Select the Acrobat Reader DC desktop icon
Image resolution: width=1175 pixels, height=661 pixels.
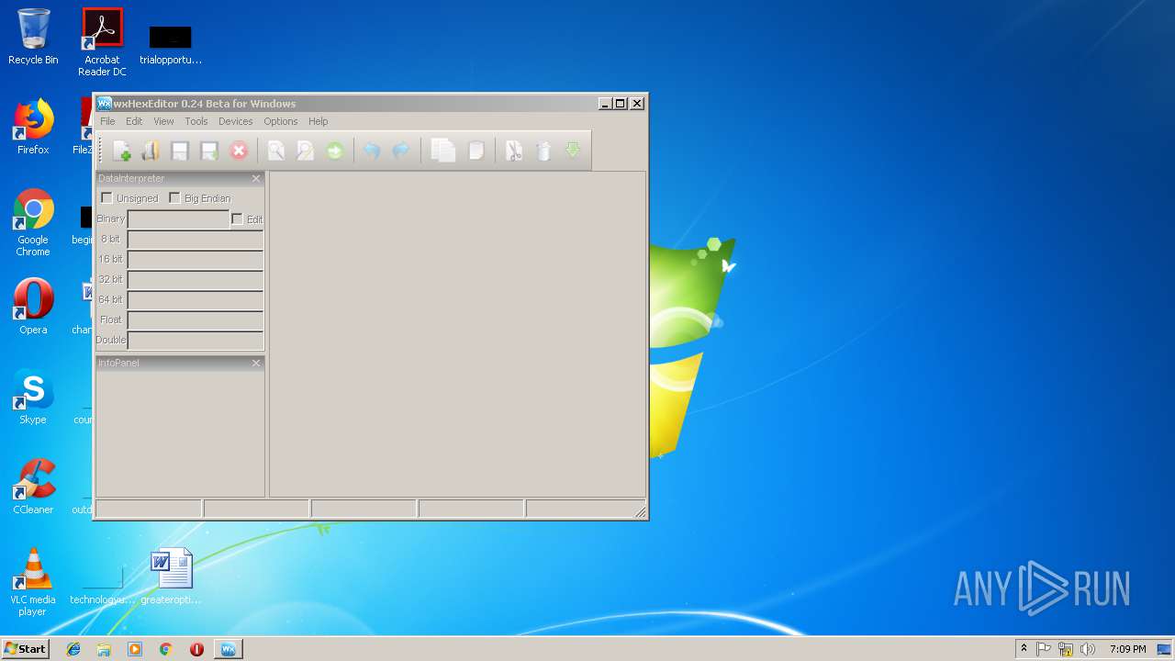[x=102, y=41]
